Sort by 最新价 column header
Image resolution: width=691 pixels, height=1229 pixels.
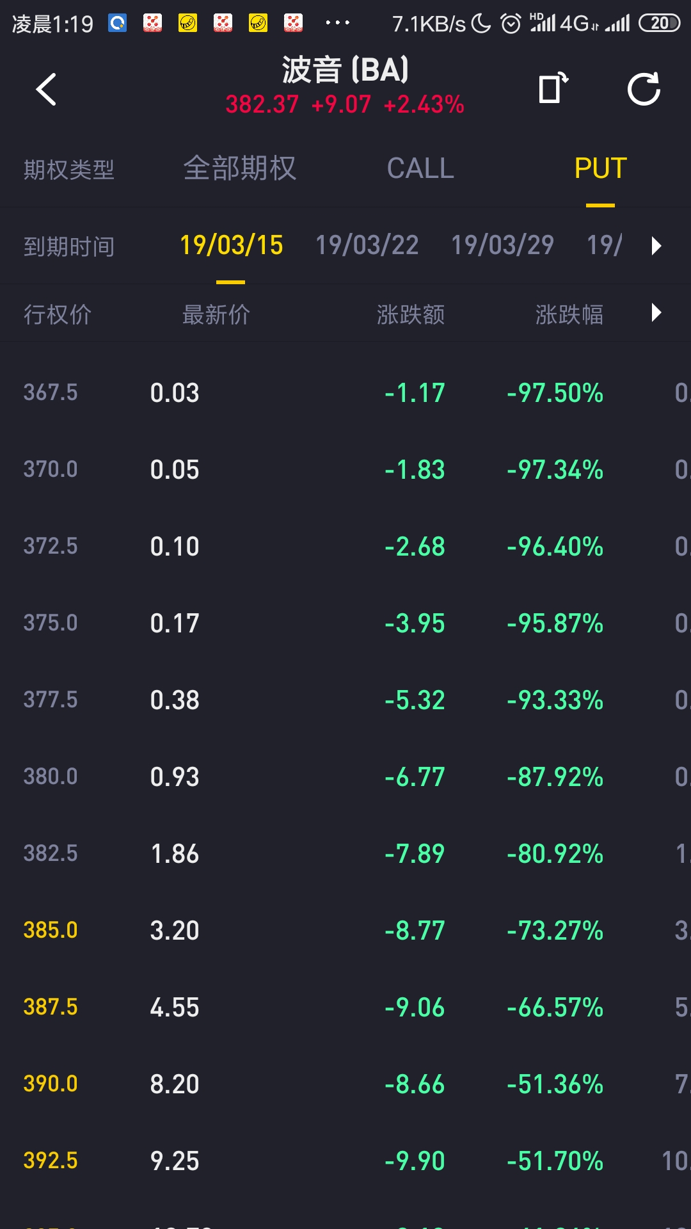coord(216,314)
